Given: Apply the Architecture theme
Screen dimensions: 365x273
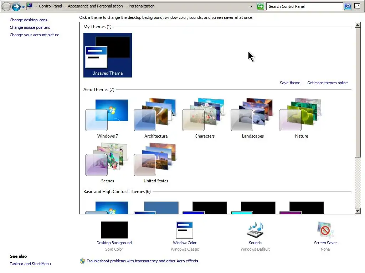Looking at the screenshot, I should (x=156, y=118).
